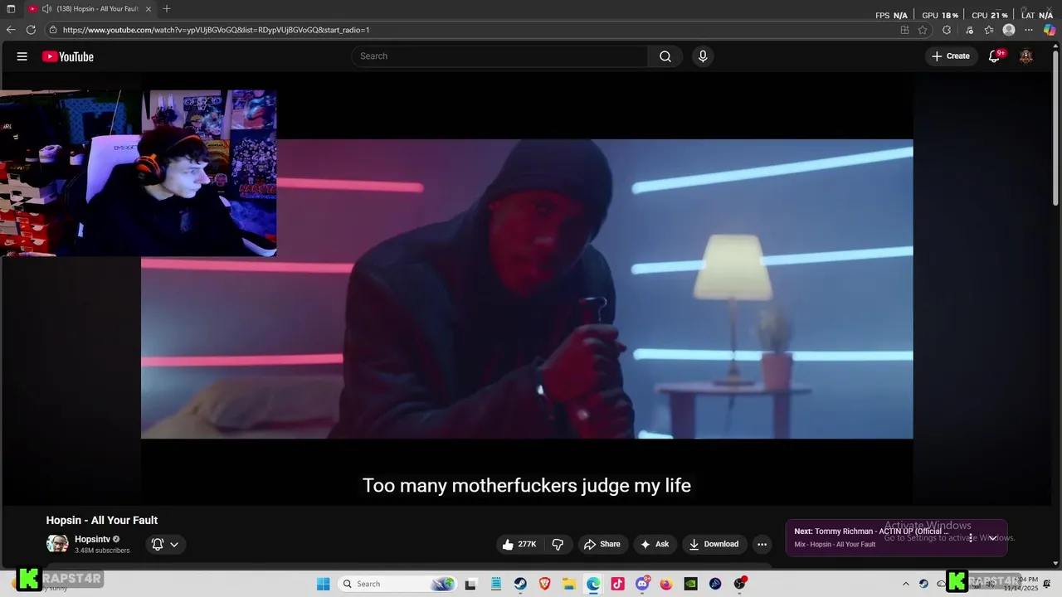Like the Hopsin video (277K)
Image resolution: width=1062 pixels, height=597 pixels.
[x=519, y=544]
